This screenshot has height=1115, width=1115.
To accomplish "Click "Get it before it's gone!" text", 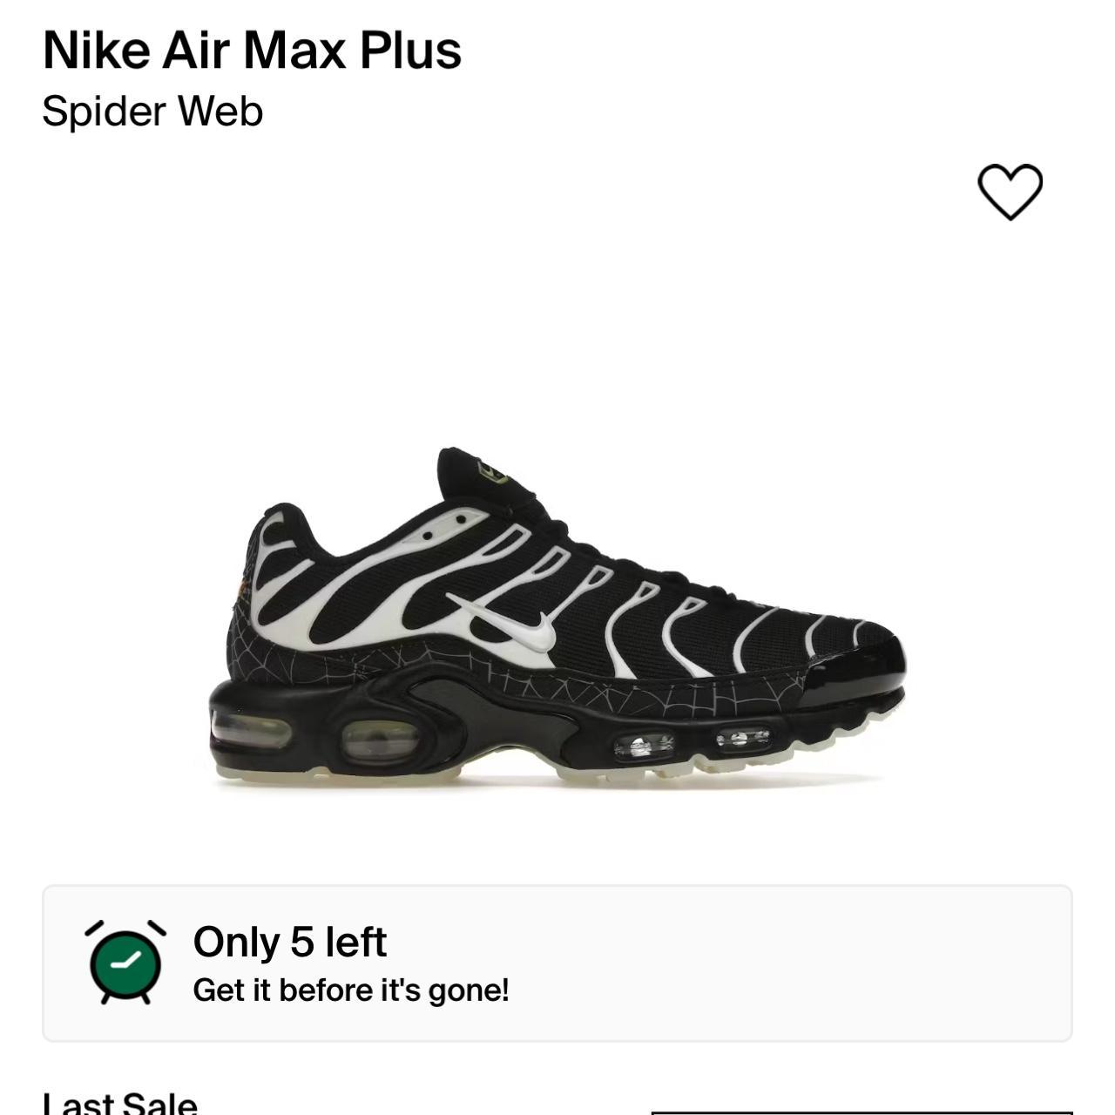I will click(351, 990).
